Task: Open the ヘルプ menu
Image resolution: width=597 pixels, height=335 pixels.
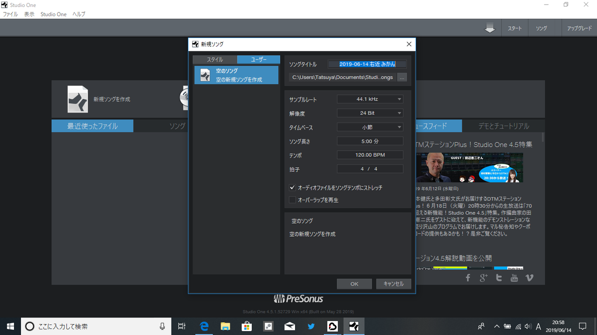Action: (x=79, y=14)
